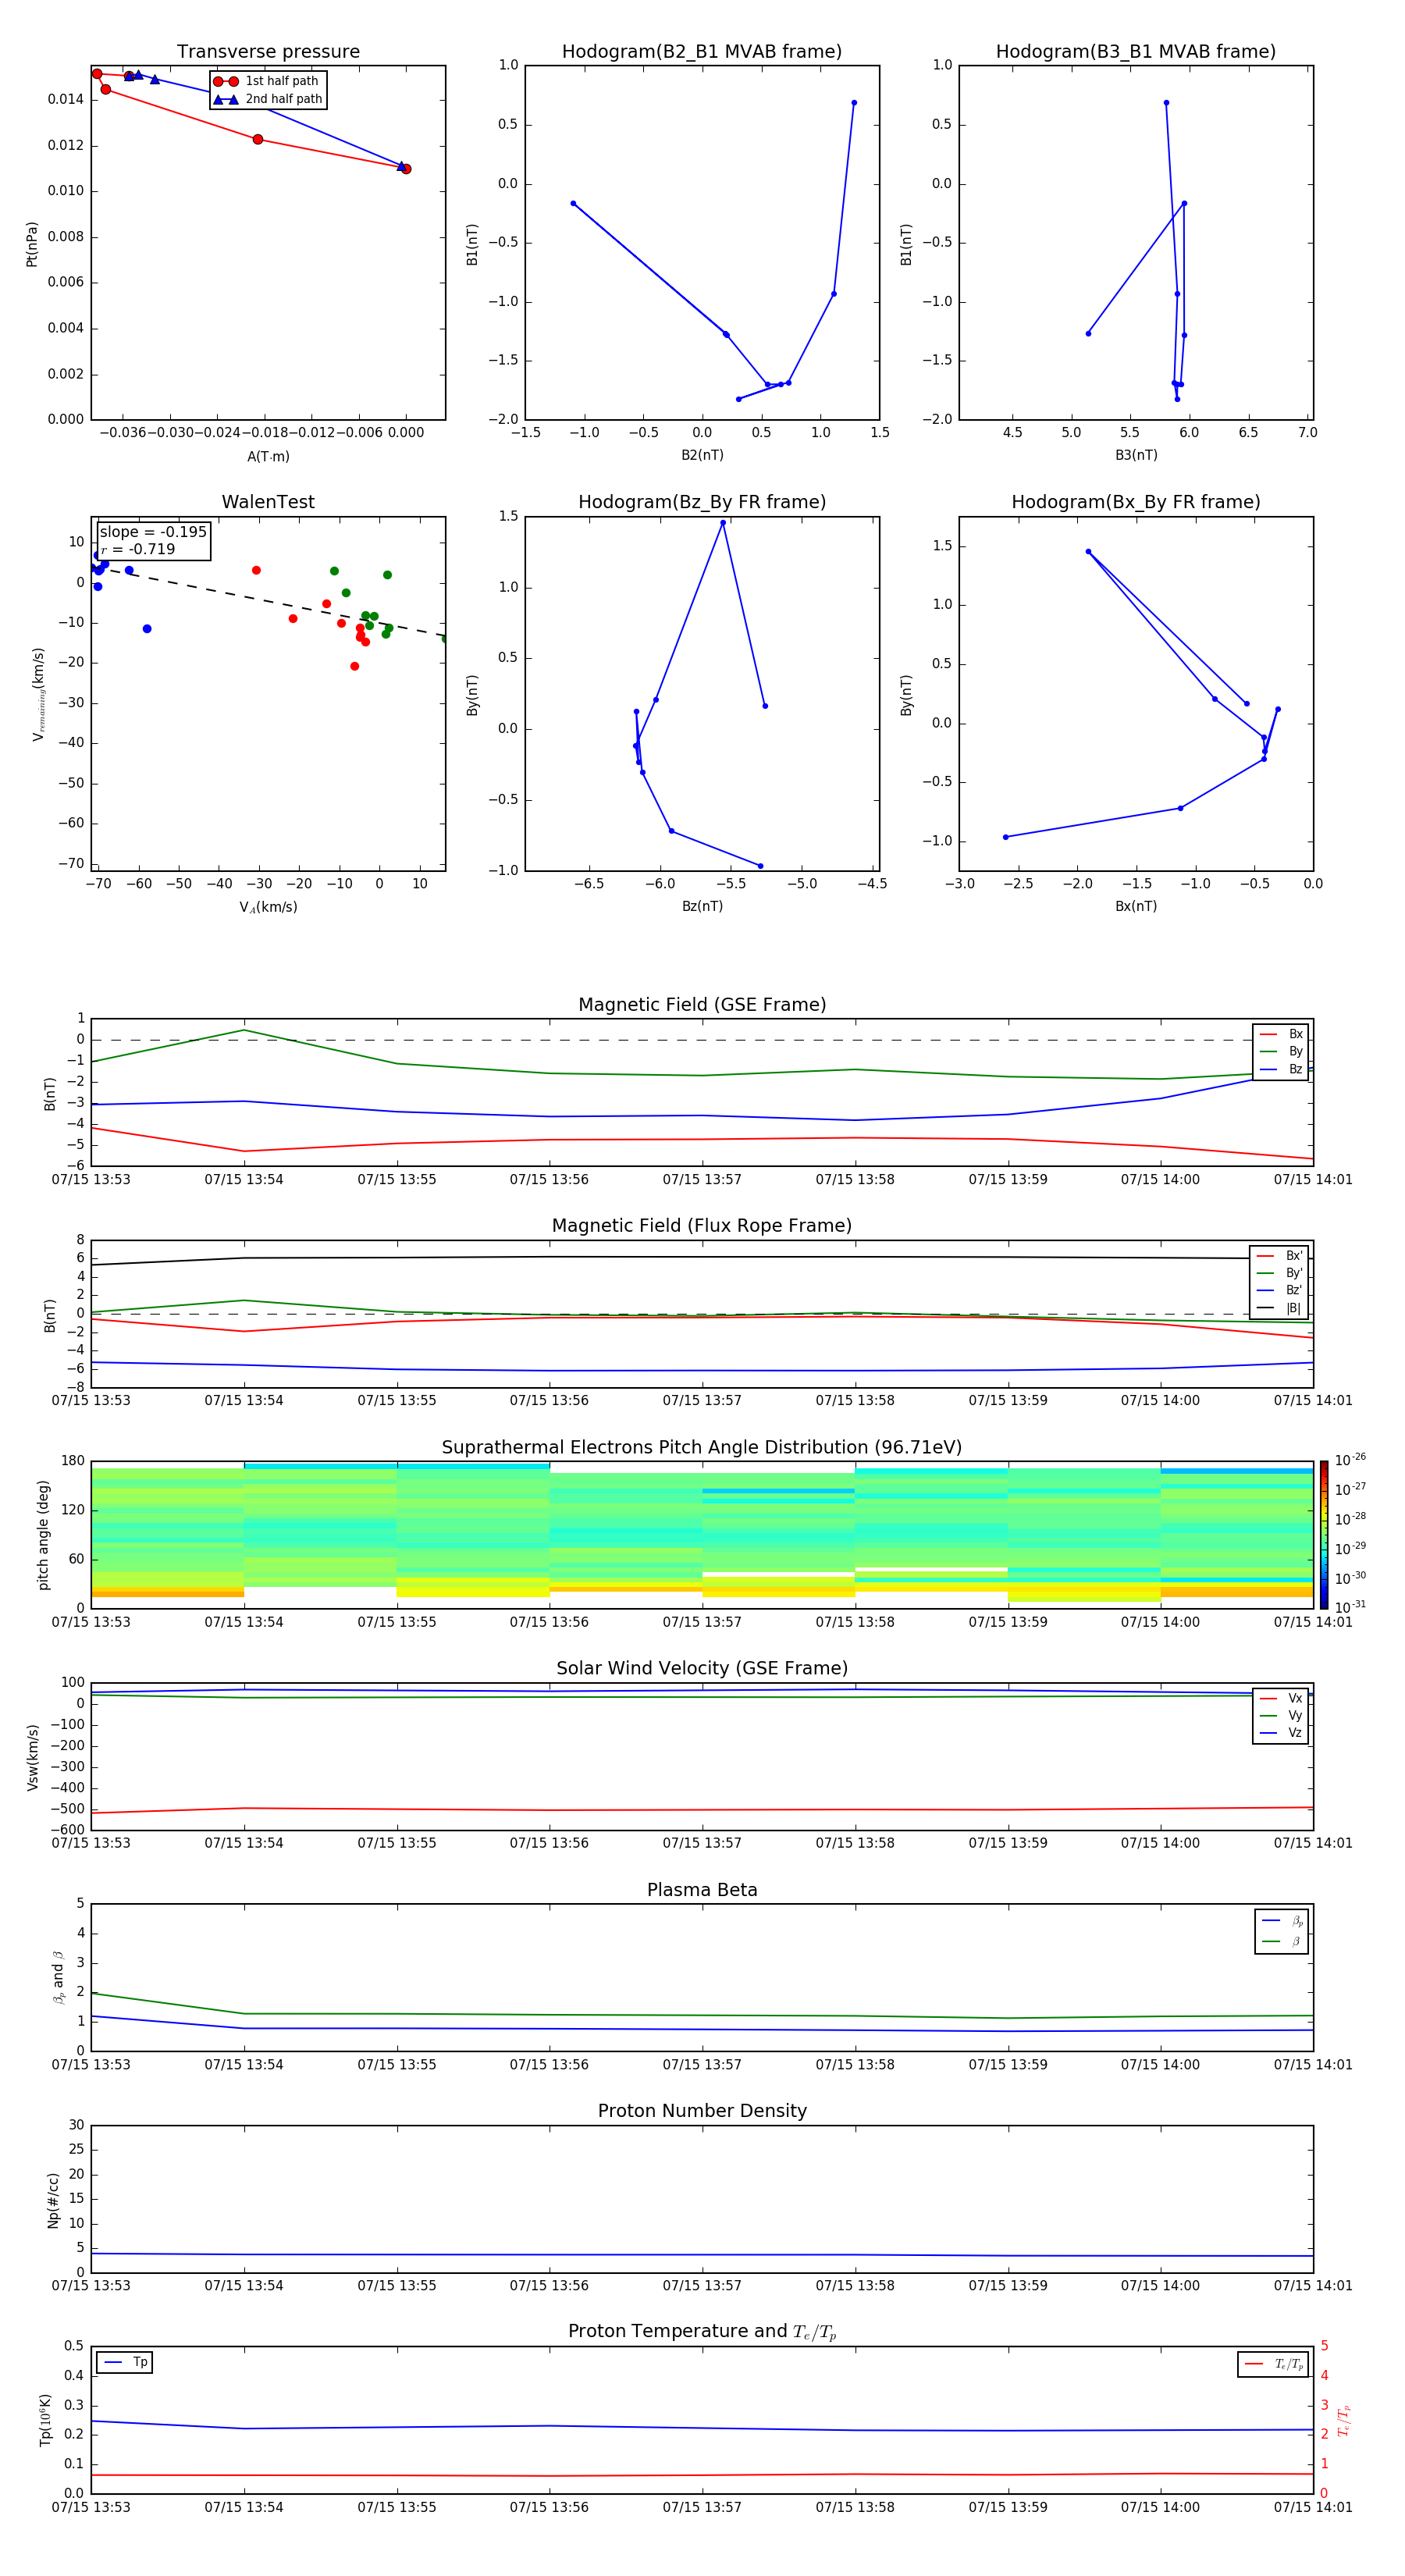This screenshot has height=2576, width=1405.
Task: Click the "WalenTest" plot title
Action: click(268, 501)
